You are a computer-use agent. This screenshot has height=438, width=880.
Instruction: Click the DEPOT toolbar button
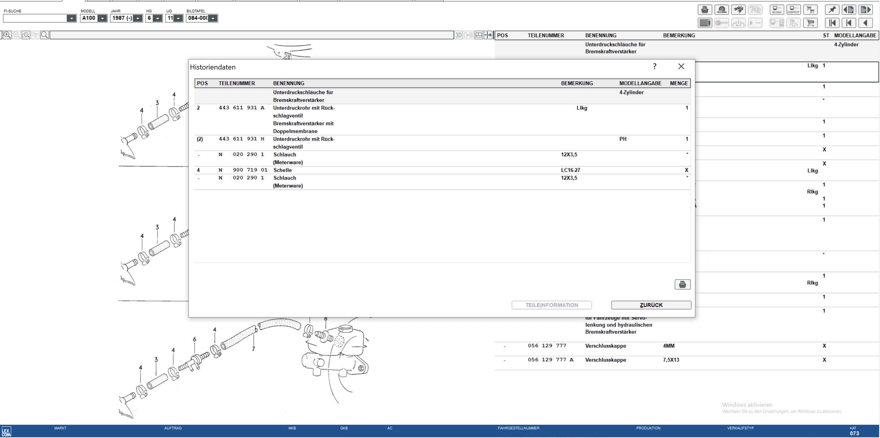click(793, 10)
